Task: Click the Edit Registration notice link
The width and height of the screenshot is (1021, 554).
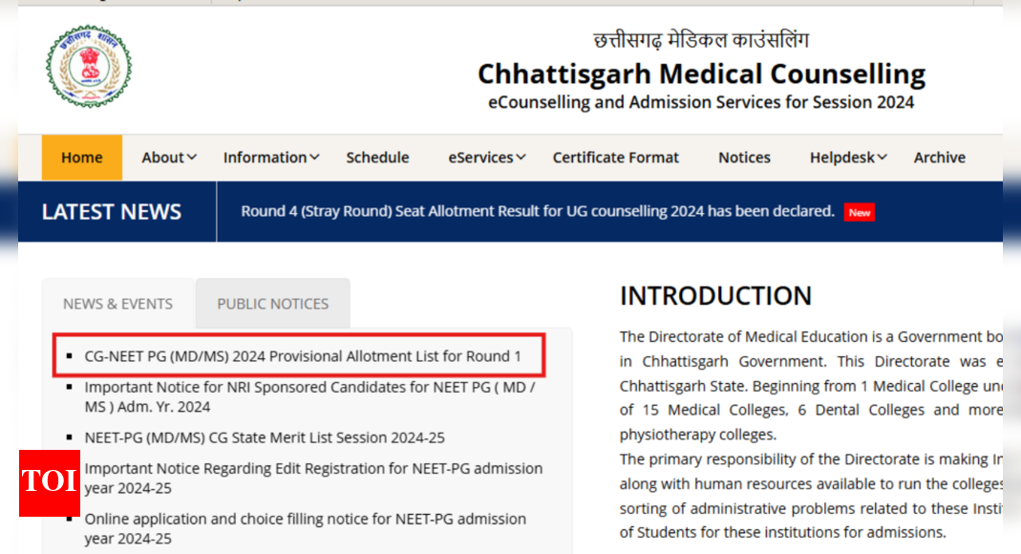Action: (313, 468)
